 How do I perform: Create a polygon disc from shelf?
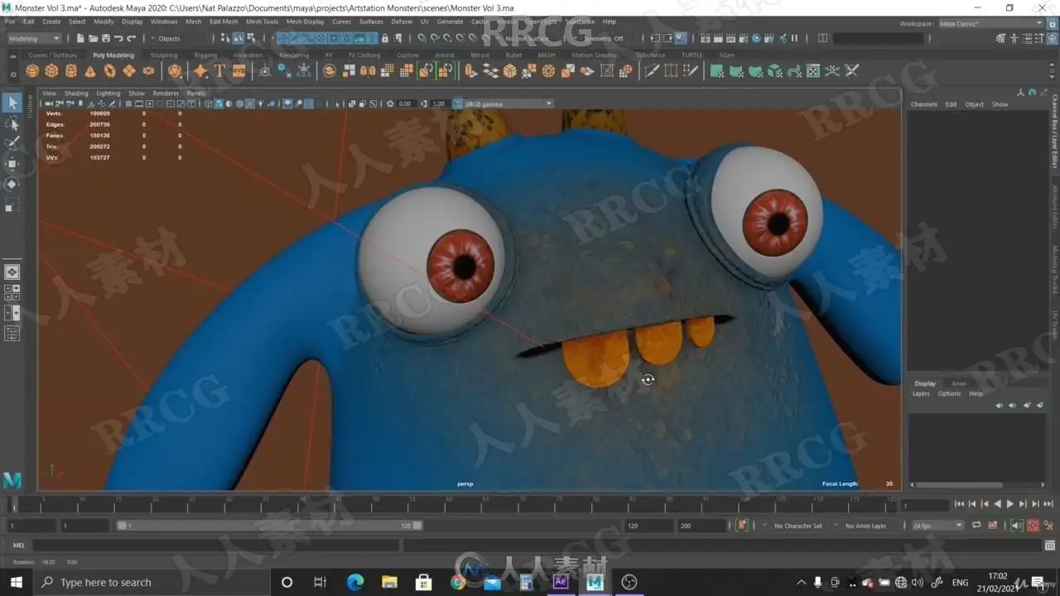pyautogui.click(x=148, y=71)
